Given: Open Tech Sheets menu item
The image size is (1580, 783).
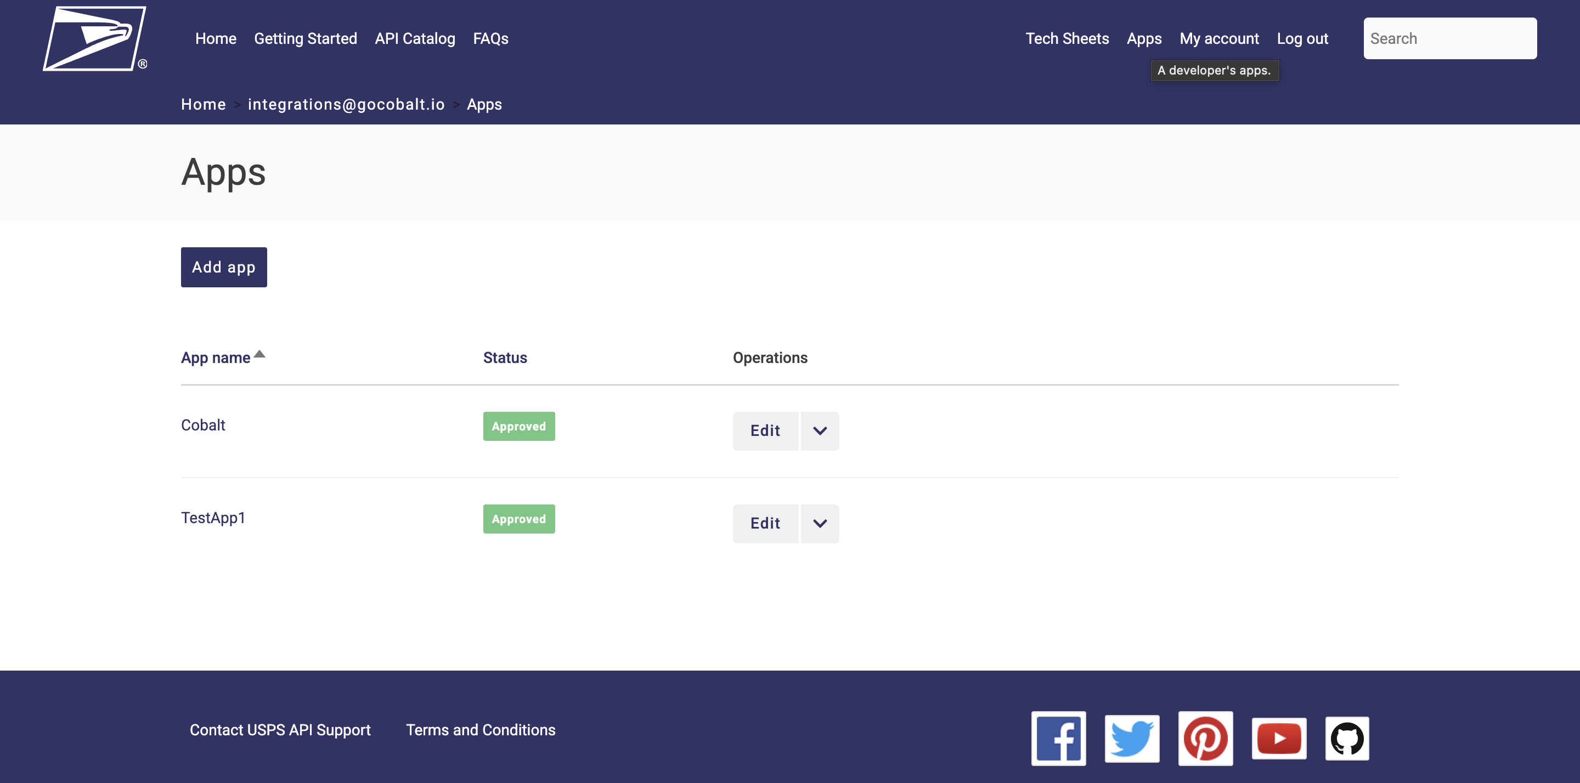Looking at the screenshot, I should tap(1066, 38).
